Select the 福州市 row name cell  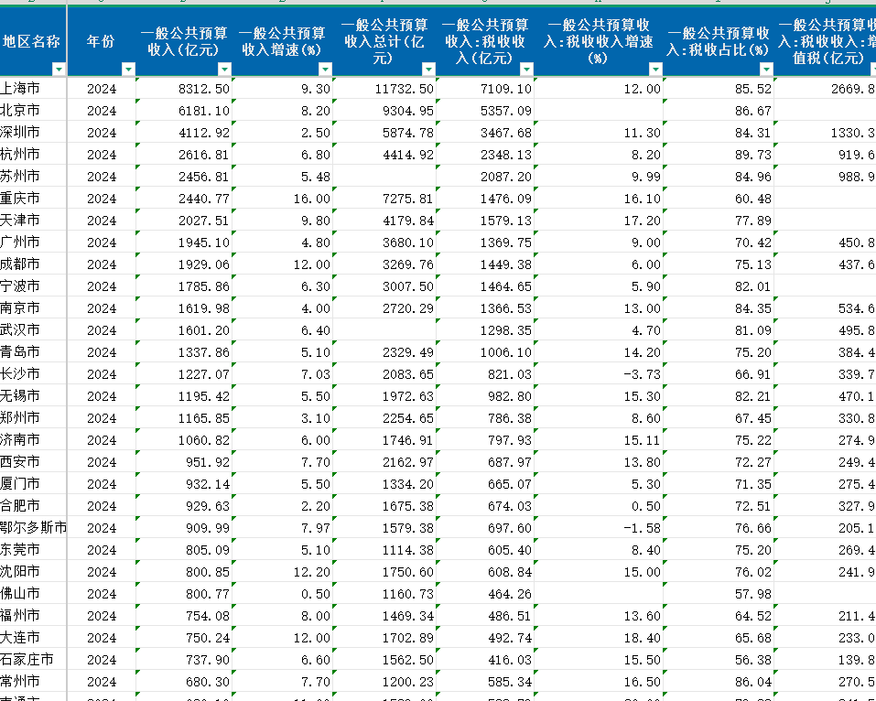pos(33,616)
